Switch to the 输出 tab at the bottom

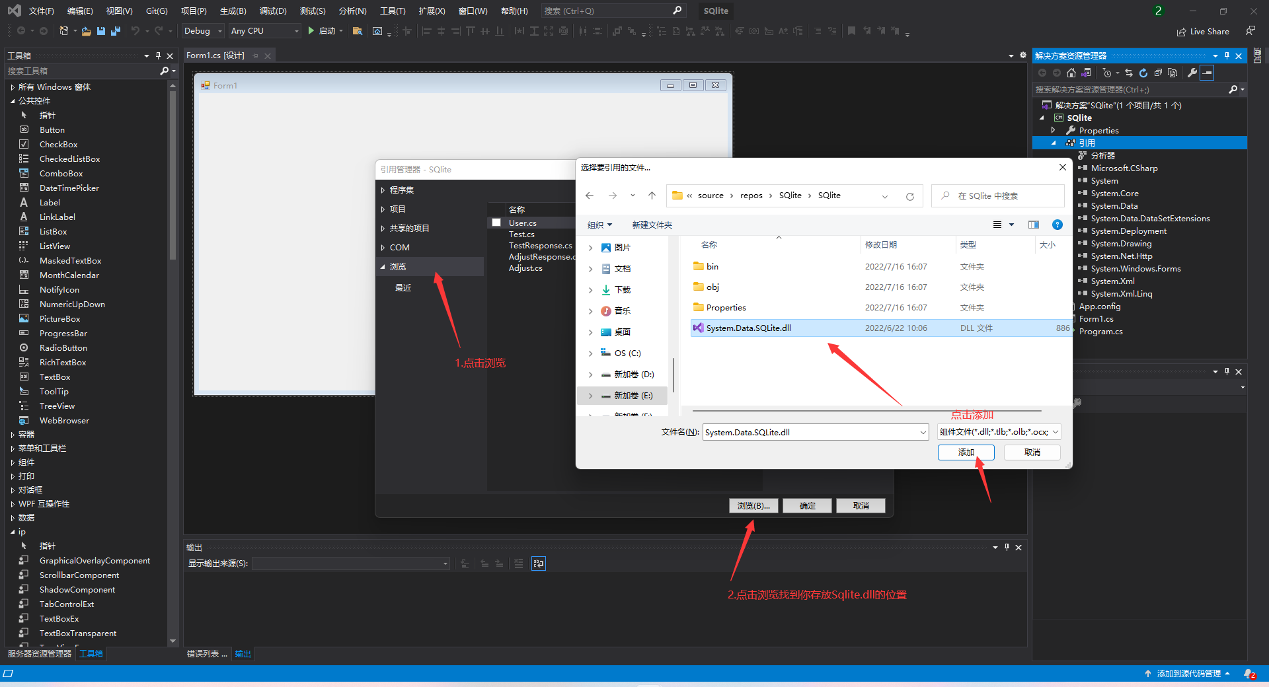tap(242, 654)
